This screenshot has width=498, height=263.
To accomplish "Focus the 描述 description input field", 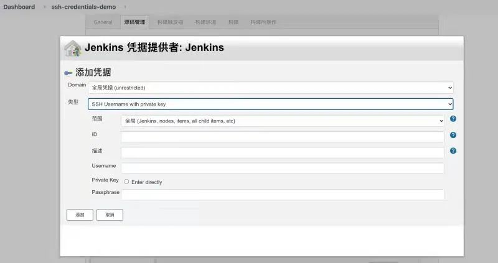I will (x=283, y=152).
